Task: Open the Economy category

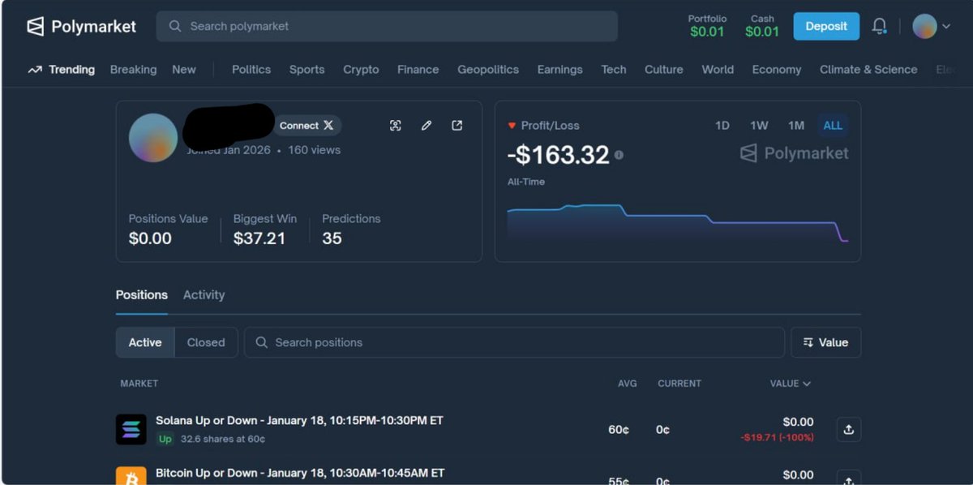Action: pyautogui.click(x=777, y=70)
